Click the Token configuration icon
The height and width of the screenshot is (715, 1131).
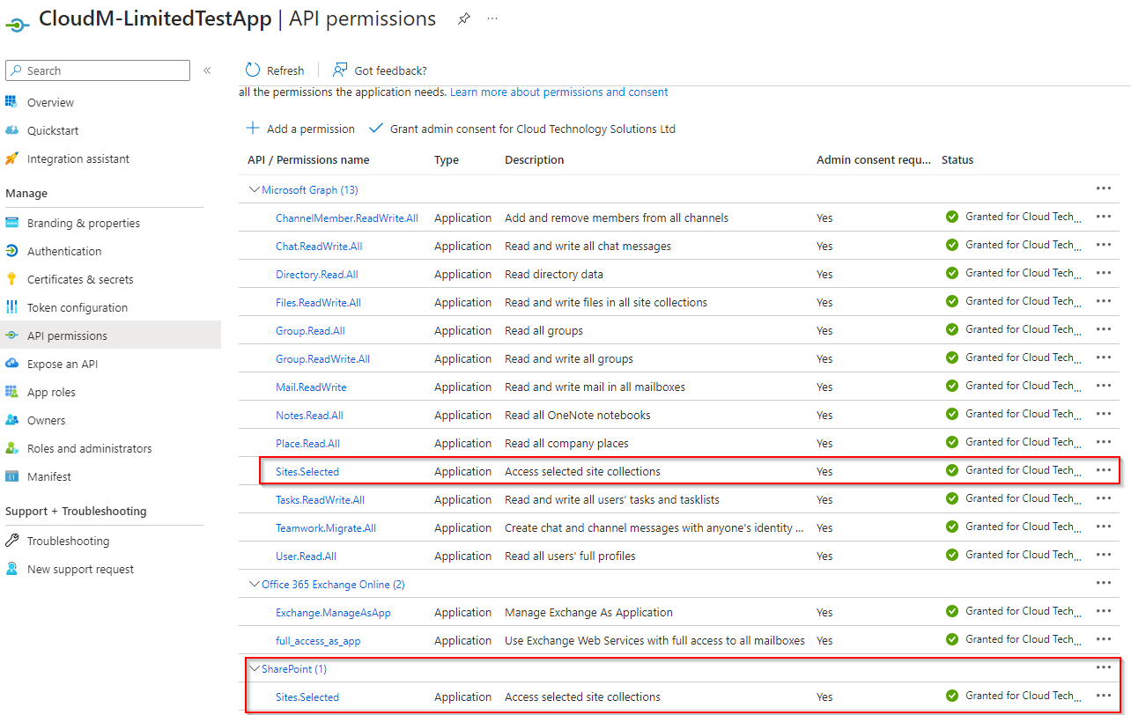click(11, 307)
